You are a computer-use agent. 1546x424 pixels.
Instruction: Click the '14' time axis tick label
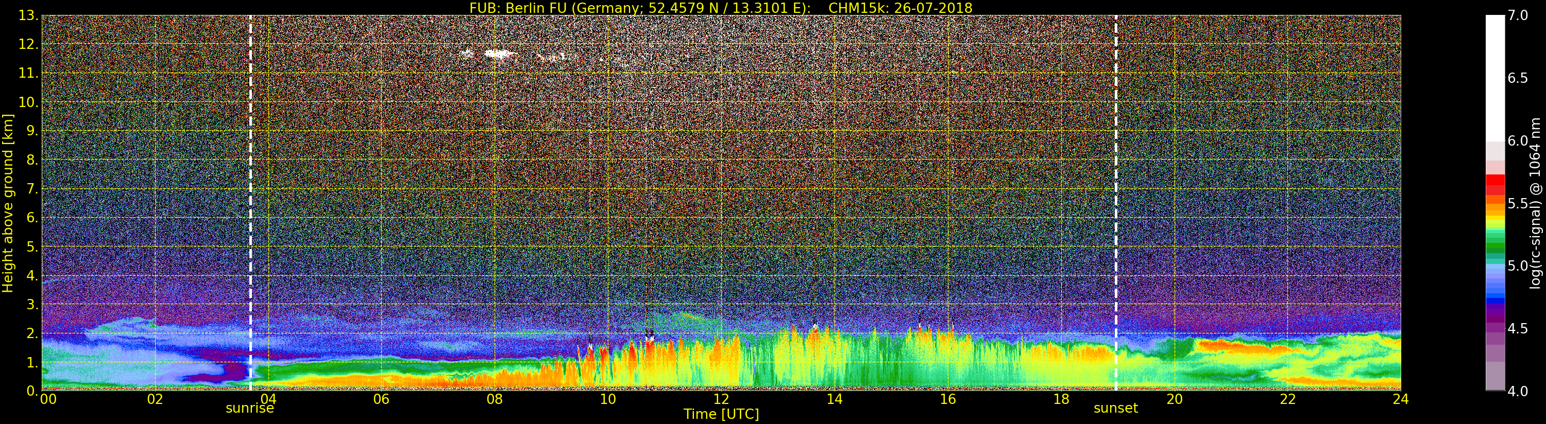coord(834,399)
